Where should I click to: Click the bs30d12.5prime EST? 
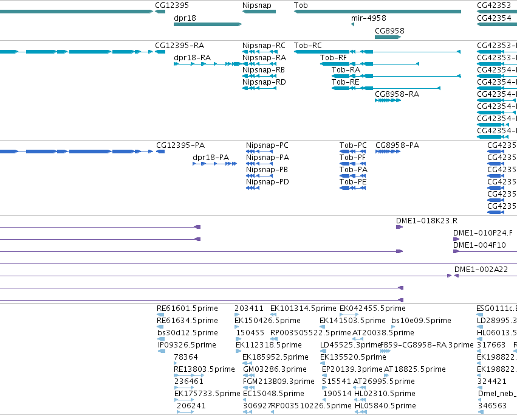click(161, 339)
